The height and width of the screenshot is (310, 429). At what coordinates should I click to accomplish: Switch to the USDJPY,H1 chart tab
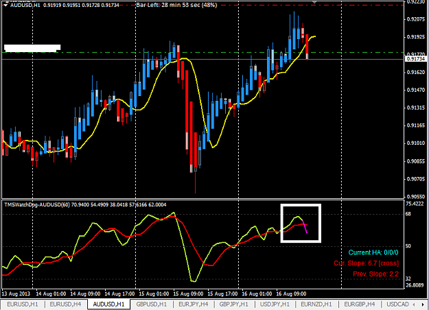tap(275, 305)
